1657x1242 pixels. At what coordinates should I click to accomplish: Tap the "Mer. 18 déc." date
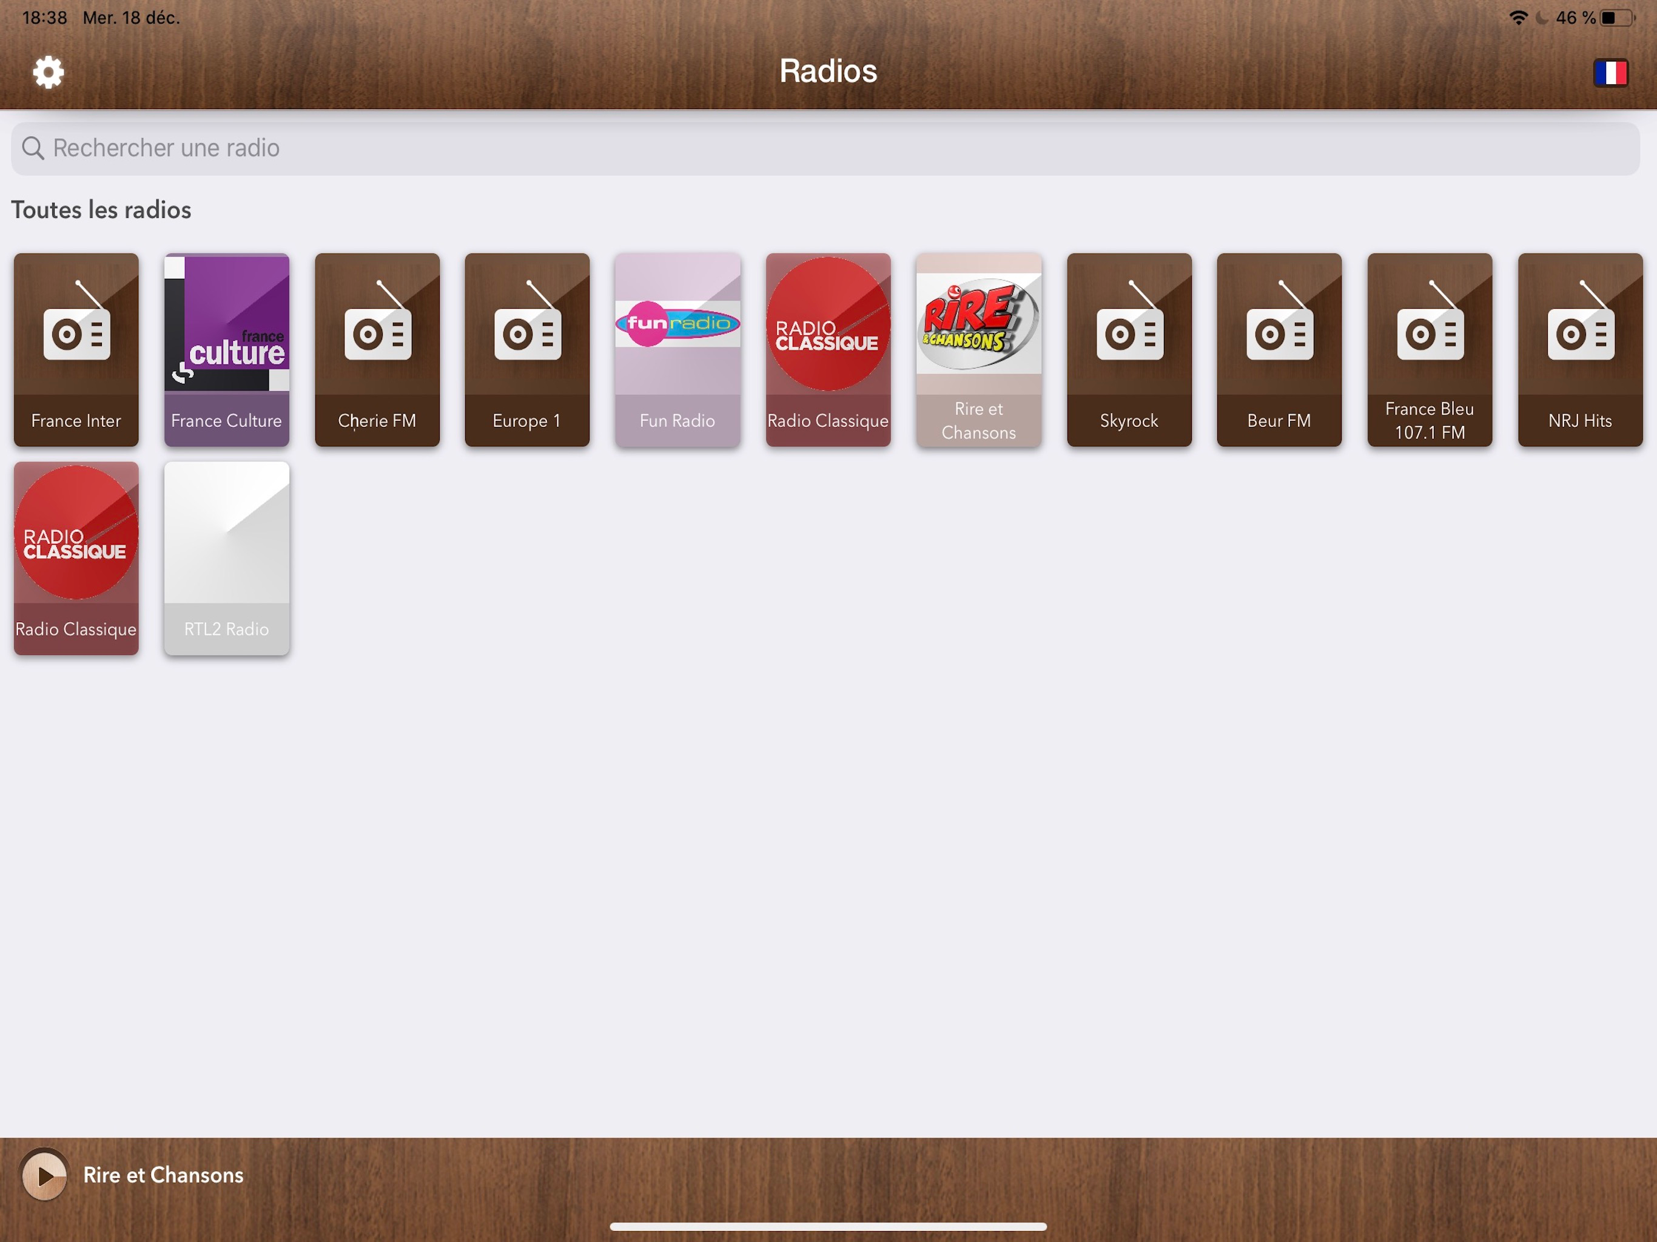[x=132, y=18]
